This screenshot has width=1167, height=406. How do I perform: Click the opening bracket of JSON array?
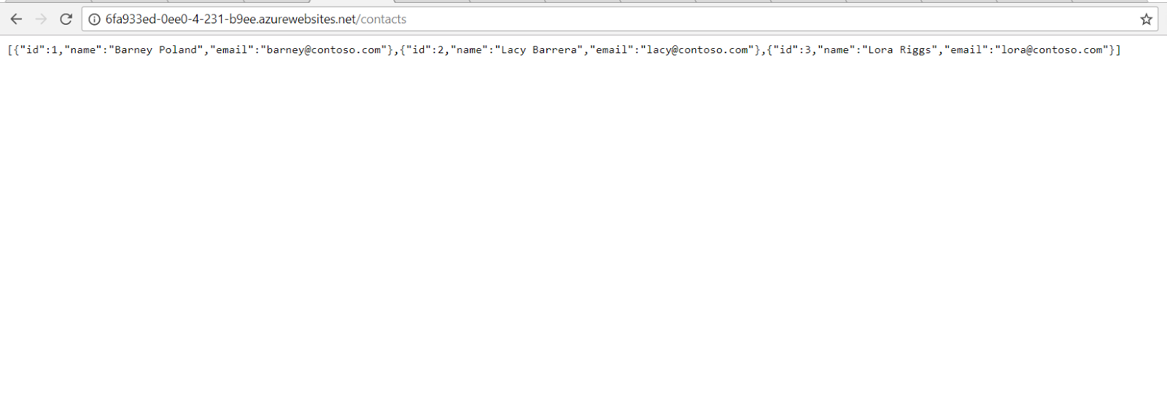click(x=10, y=50)
